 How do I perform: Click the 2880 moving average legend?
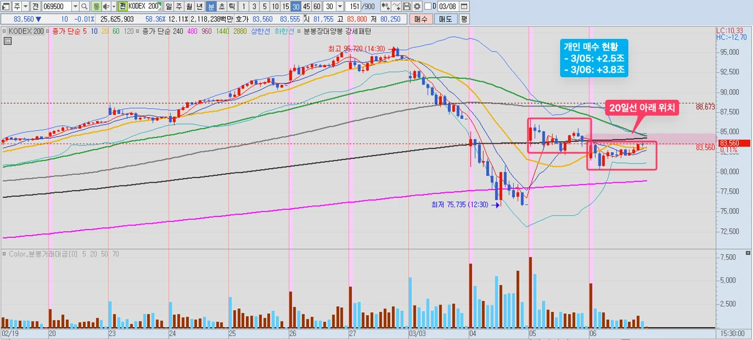[240, 31]
